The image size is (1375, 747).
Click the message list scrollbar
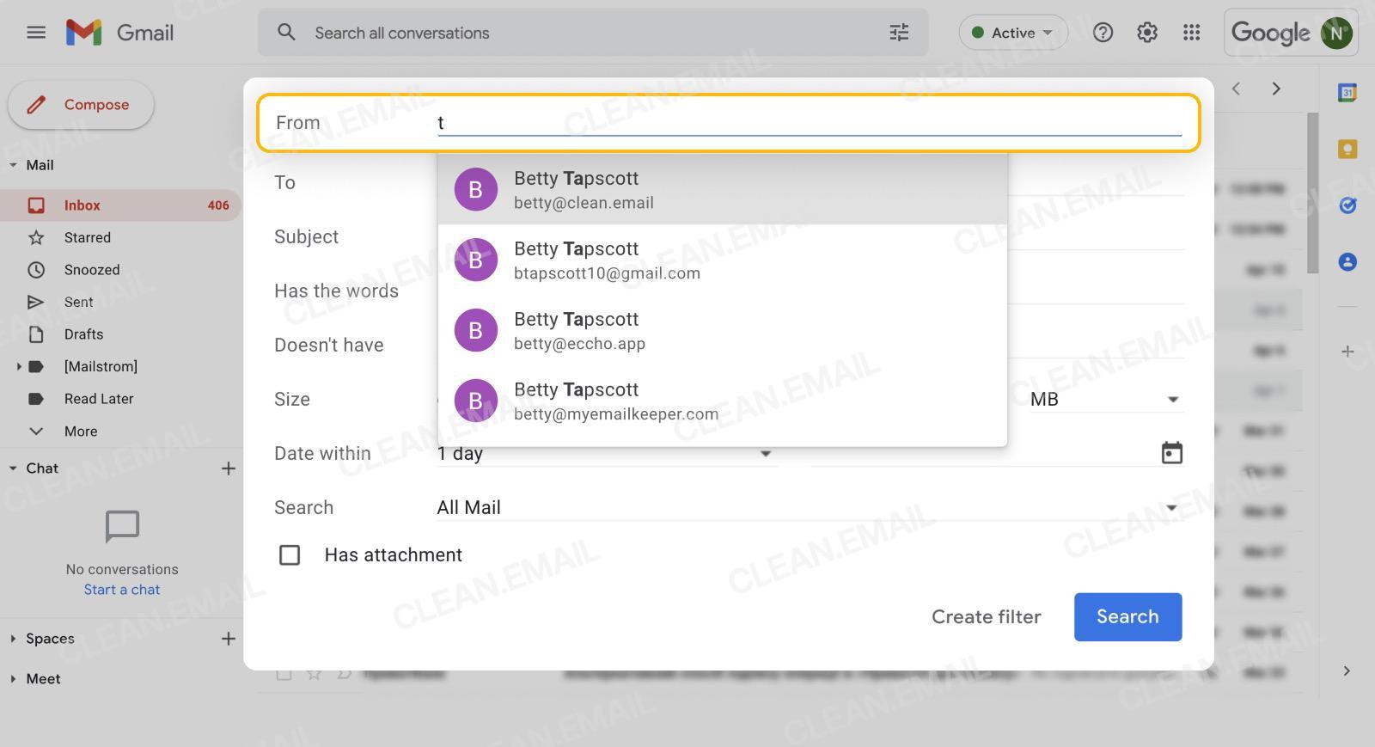point(1312,193)
